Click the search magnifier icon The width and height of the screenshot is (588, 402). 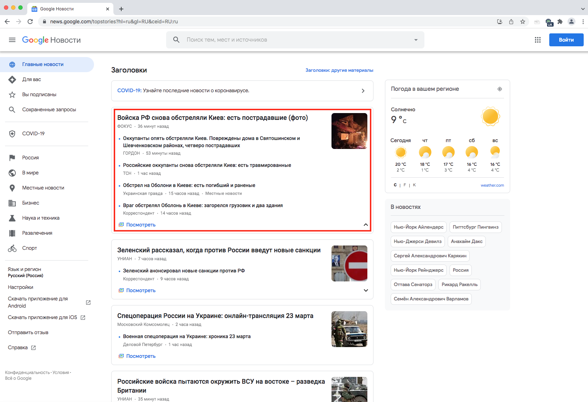click(176, 40)
